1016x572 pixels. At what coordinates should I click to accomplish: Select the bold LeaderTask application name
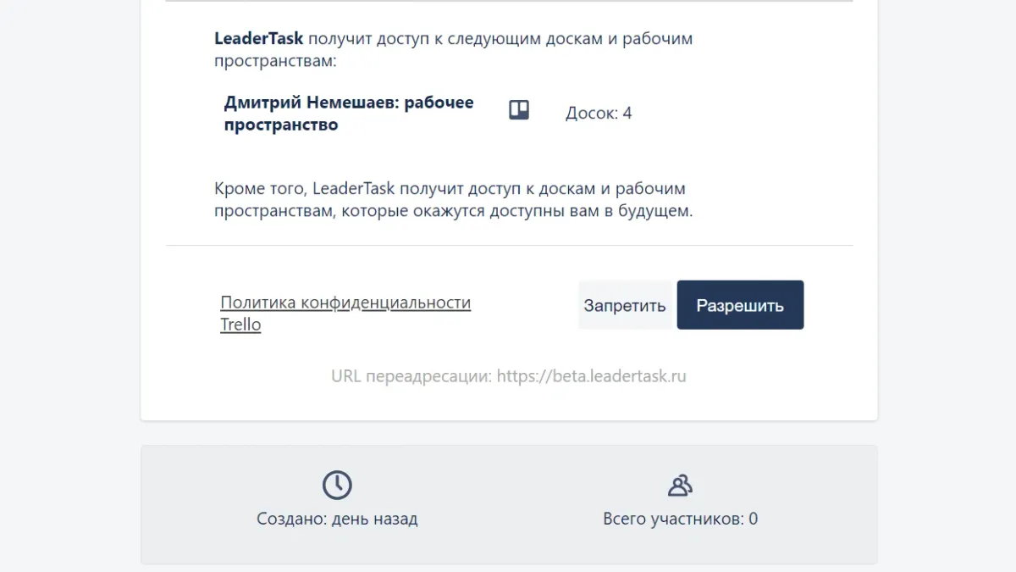coord(258,37)
